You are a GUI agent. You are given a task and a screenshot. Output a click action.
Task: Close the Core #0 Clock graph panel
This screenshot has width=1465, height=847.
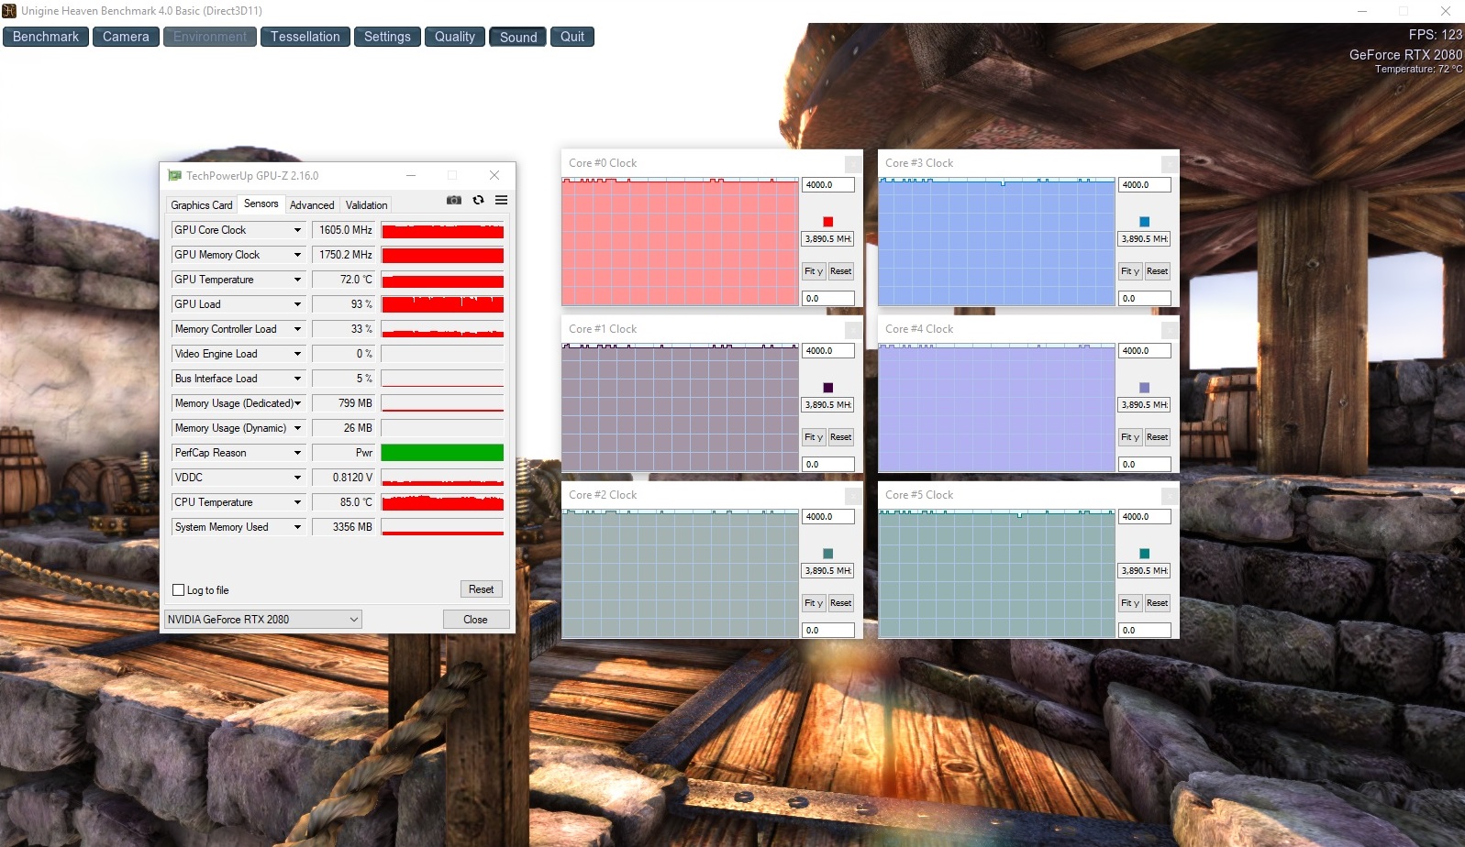[x=853, y=164]
